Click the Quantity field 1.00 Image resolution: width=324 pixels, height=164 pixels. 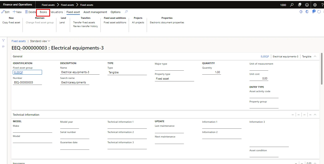click(212, 72)
